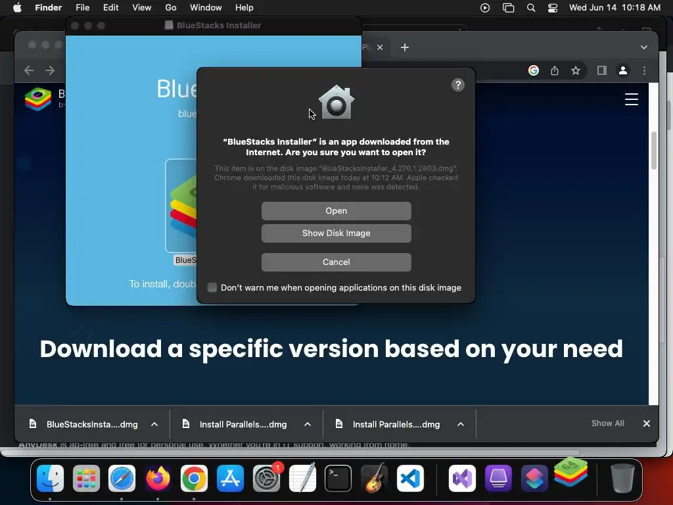Click the share icon in Chrome toolbar
This screenshot has height=505, width=673.
(x=555, y=70)
